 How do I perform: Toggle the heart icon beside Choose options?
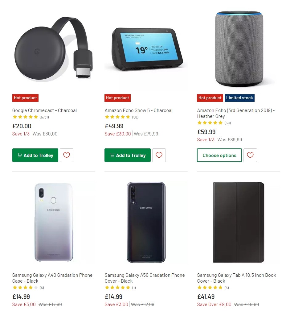point(250,155)
